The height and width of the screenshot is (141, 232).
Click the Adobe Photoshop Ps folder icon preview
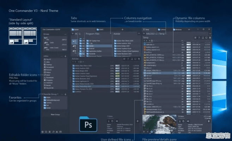[88, 125]
